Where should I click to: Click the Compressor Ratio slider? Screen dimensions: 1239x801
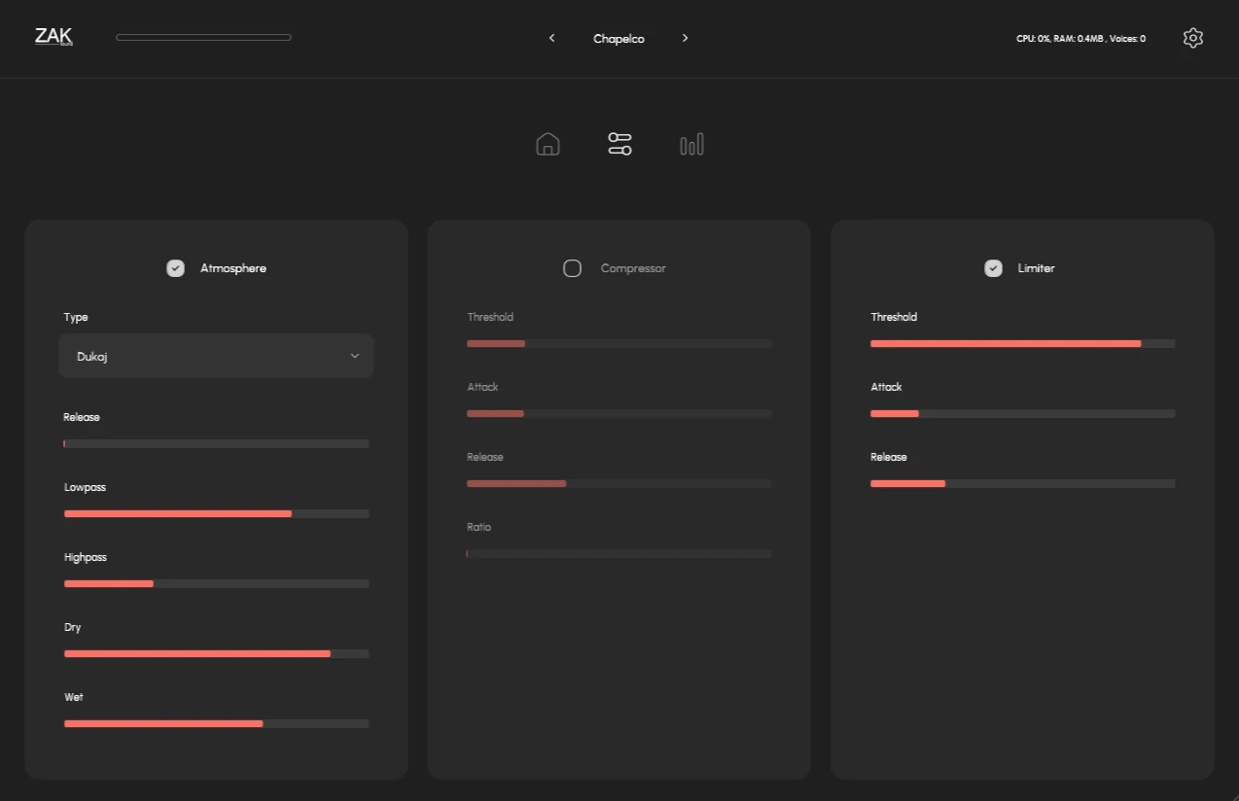tap(619, 554)
